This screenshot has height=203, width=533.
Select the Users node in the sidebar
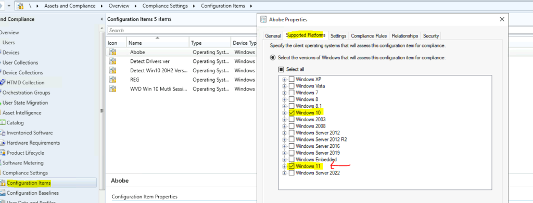pos(9,43)
